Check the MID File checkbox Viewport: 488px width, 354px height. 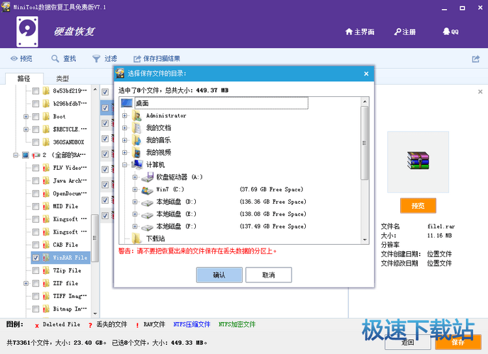point(36,206)
